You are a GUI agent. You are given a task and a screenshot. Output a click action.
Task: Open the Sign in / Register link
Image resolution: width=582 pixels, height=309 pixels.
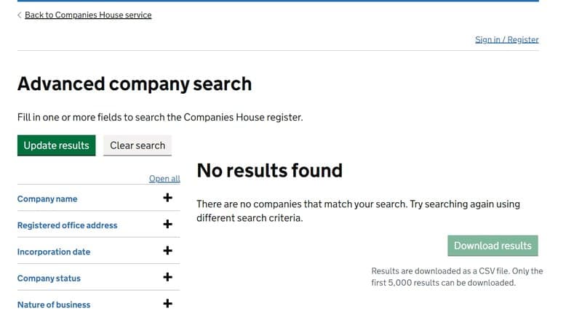[x=506, y=40]
